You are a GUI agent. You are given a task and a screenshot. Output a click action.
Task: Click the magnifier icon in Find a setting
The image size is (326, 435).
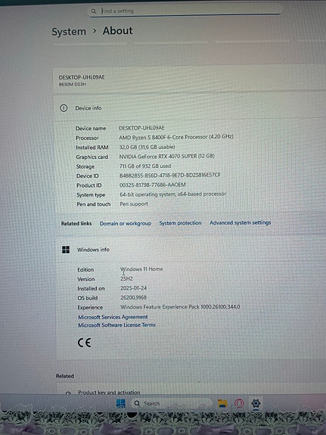click(x=94, y=11)
